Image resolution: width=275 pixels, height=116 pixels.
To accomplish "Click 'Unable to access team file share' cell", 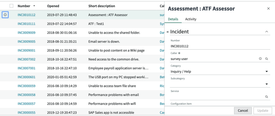I will (x=112, y=86).
